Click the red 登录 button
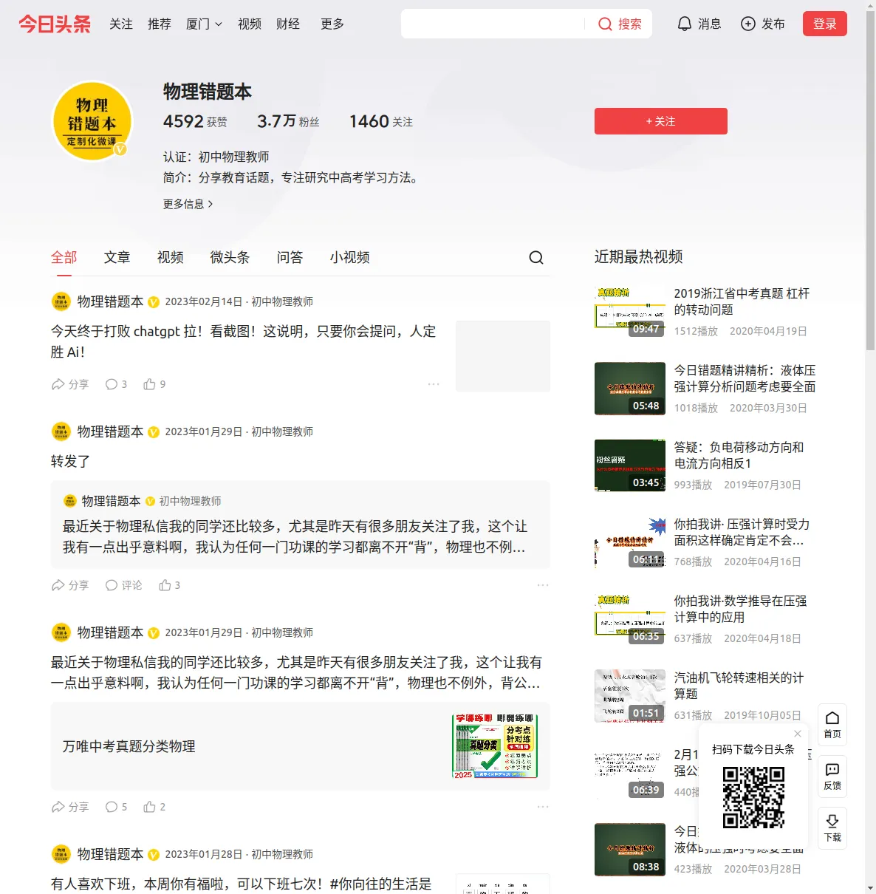The width and height of the screenshot is (876, 894). [x=825, y=24]
